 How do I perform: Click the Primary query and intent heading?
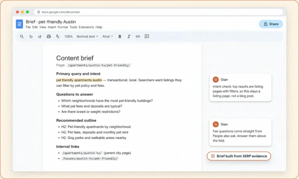pos(78,74)
